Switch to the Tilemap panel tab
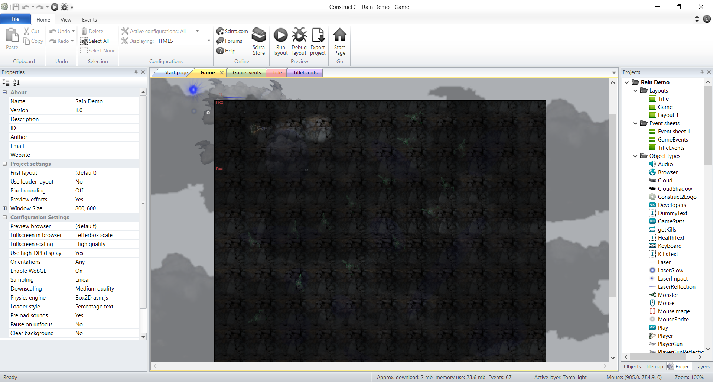This screenshot has width=713, height=382. (x=654, y=366)
